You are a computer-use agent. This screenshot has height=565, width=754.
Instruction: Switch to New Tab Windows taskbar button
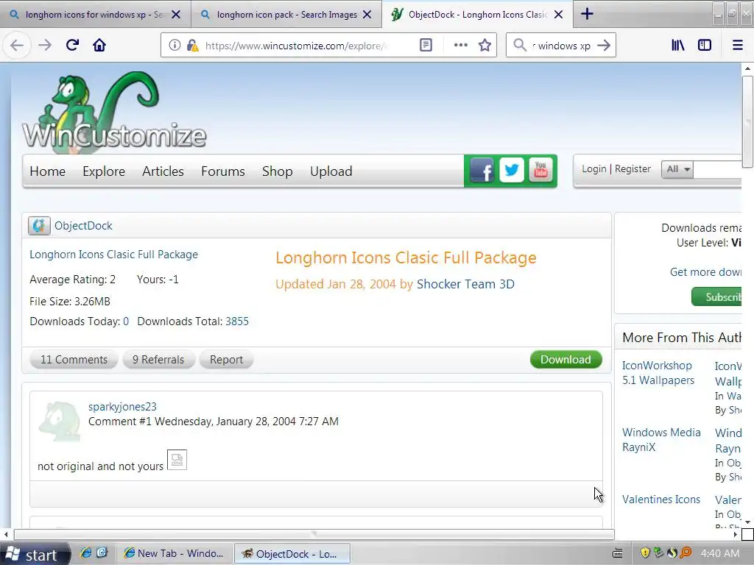[174, 553]
